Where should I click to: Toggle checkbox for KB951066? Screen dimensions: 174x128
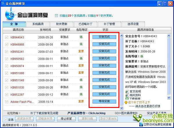coord(7,73)
